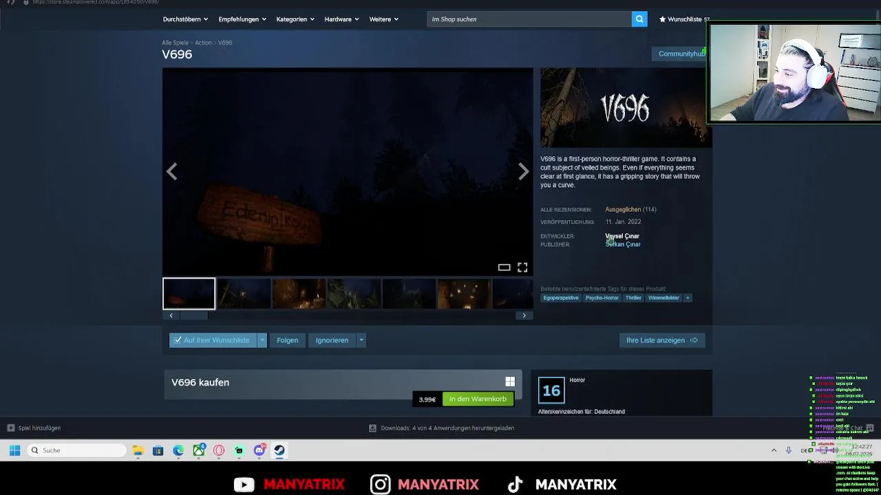
Task: Click V696 game header image
Action: pyautogui.click(x=625, y=107)
